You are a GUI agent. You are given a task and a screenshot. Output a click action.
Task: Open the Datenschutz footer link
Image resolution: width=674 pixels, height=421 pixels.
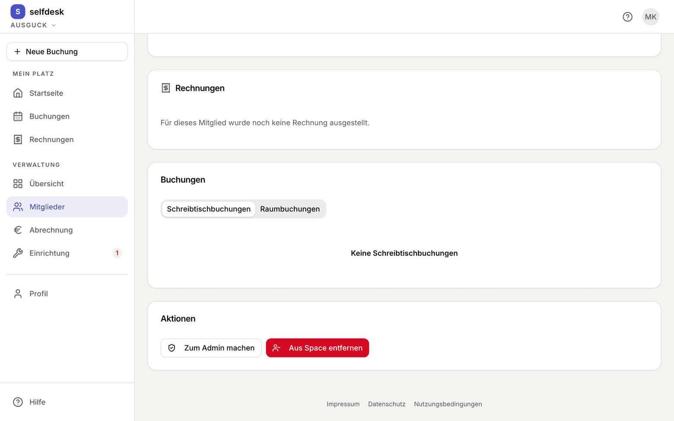387,404
